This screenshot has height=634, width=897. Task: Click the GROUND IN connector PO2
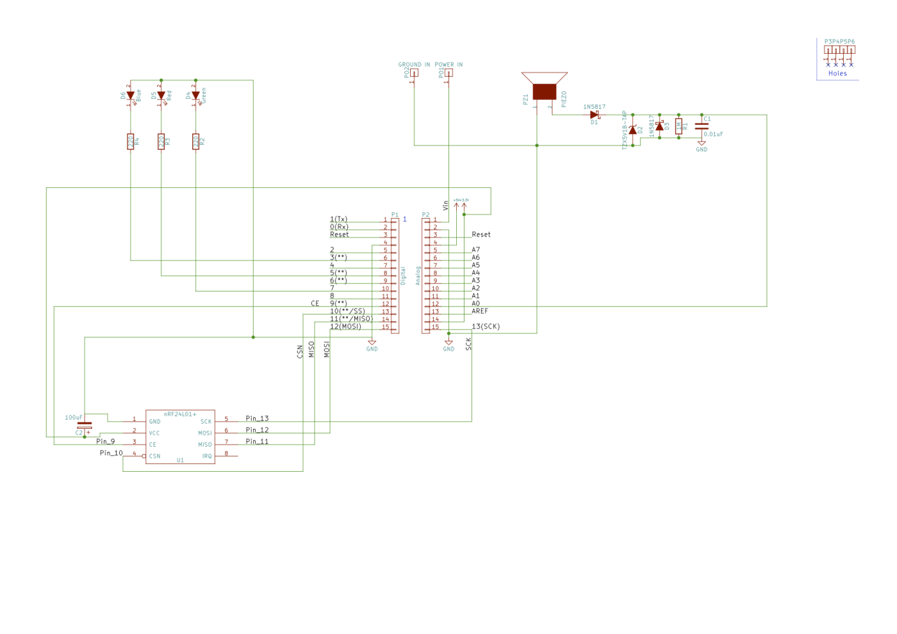[414, 72]
